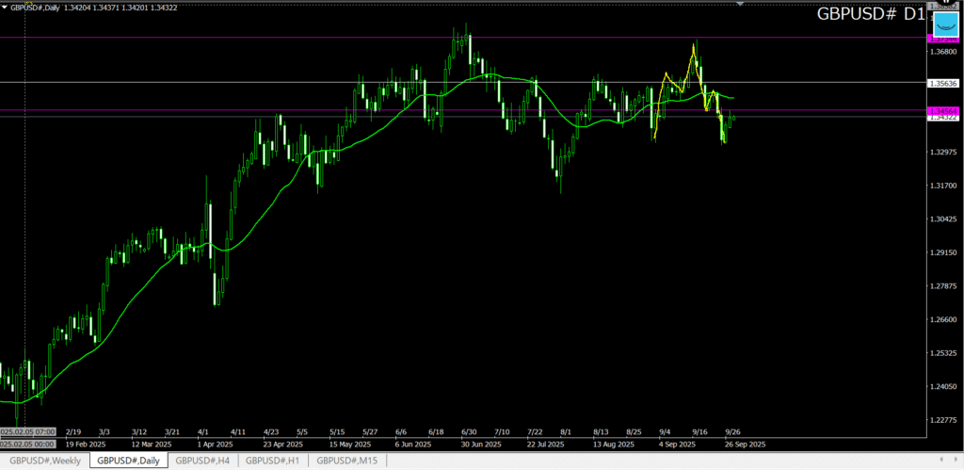Click the 1.35636 white price label
The width and height of the screenshot is (964, 470).
(943, 83)
